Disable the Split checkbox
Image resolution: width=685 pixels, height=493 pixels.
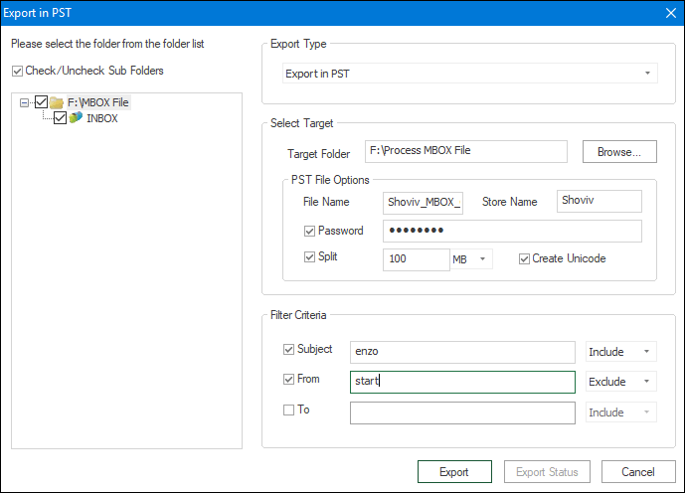309,256
